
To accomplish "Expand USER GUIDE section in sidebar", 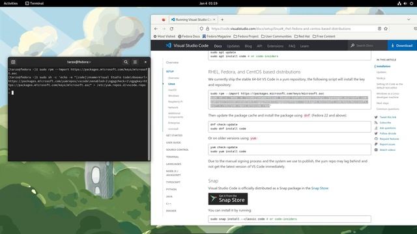I will (173, 142).
